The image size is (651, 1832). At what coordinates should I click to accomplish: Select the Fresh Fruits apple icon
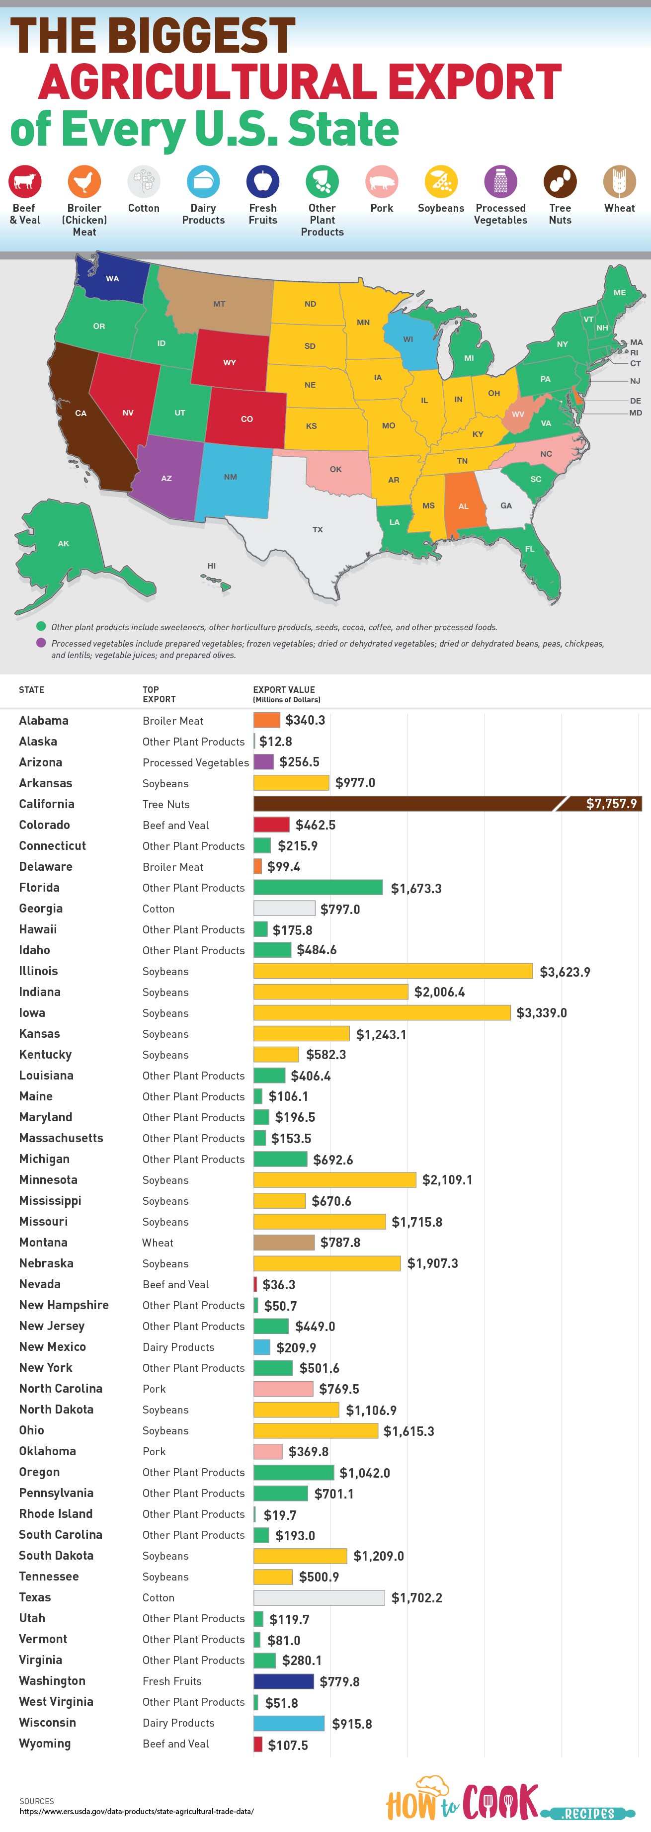click(x=263, y=181)
